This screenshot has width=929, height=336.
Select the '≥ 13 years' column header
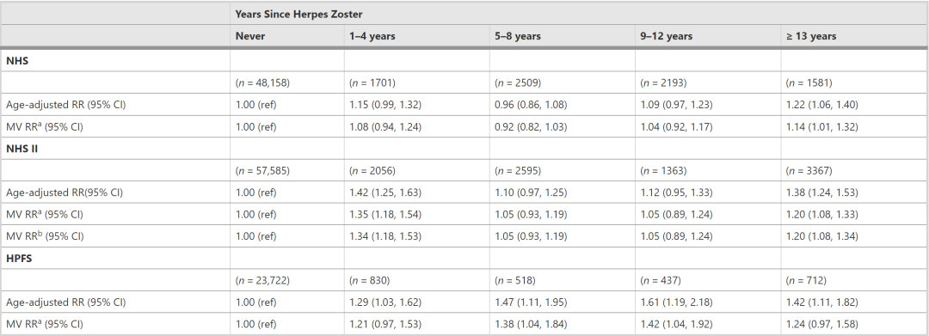811,36
